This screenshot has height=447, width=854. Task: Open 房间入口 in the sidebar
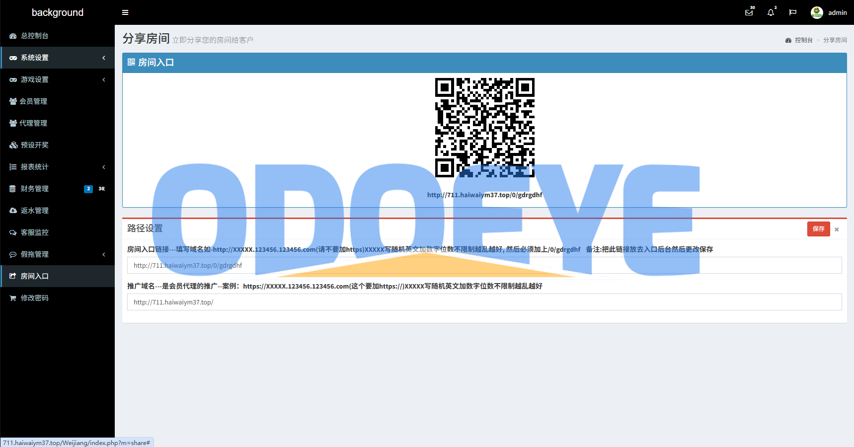[x=58, y=276]
